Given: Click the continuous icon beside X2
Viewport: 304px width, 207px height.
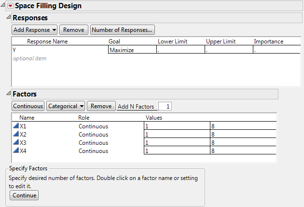Looking at the screenshot, I should [16, 135].
